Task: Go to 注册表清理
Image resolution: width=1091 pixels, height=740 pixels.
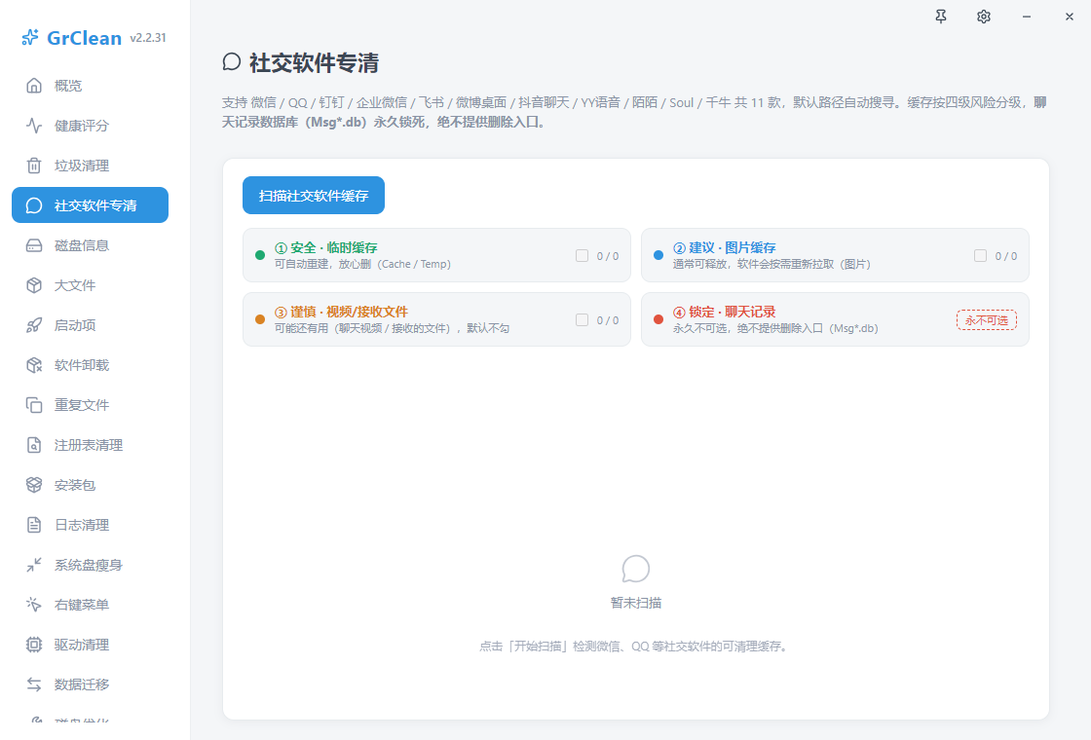Action: 90,445
